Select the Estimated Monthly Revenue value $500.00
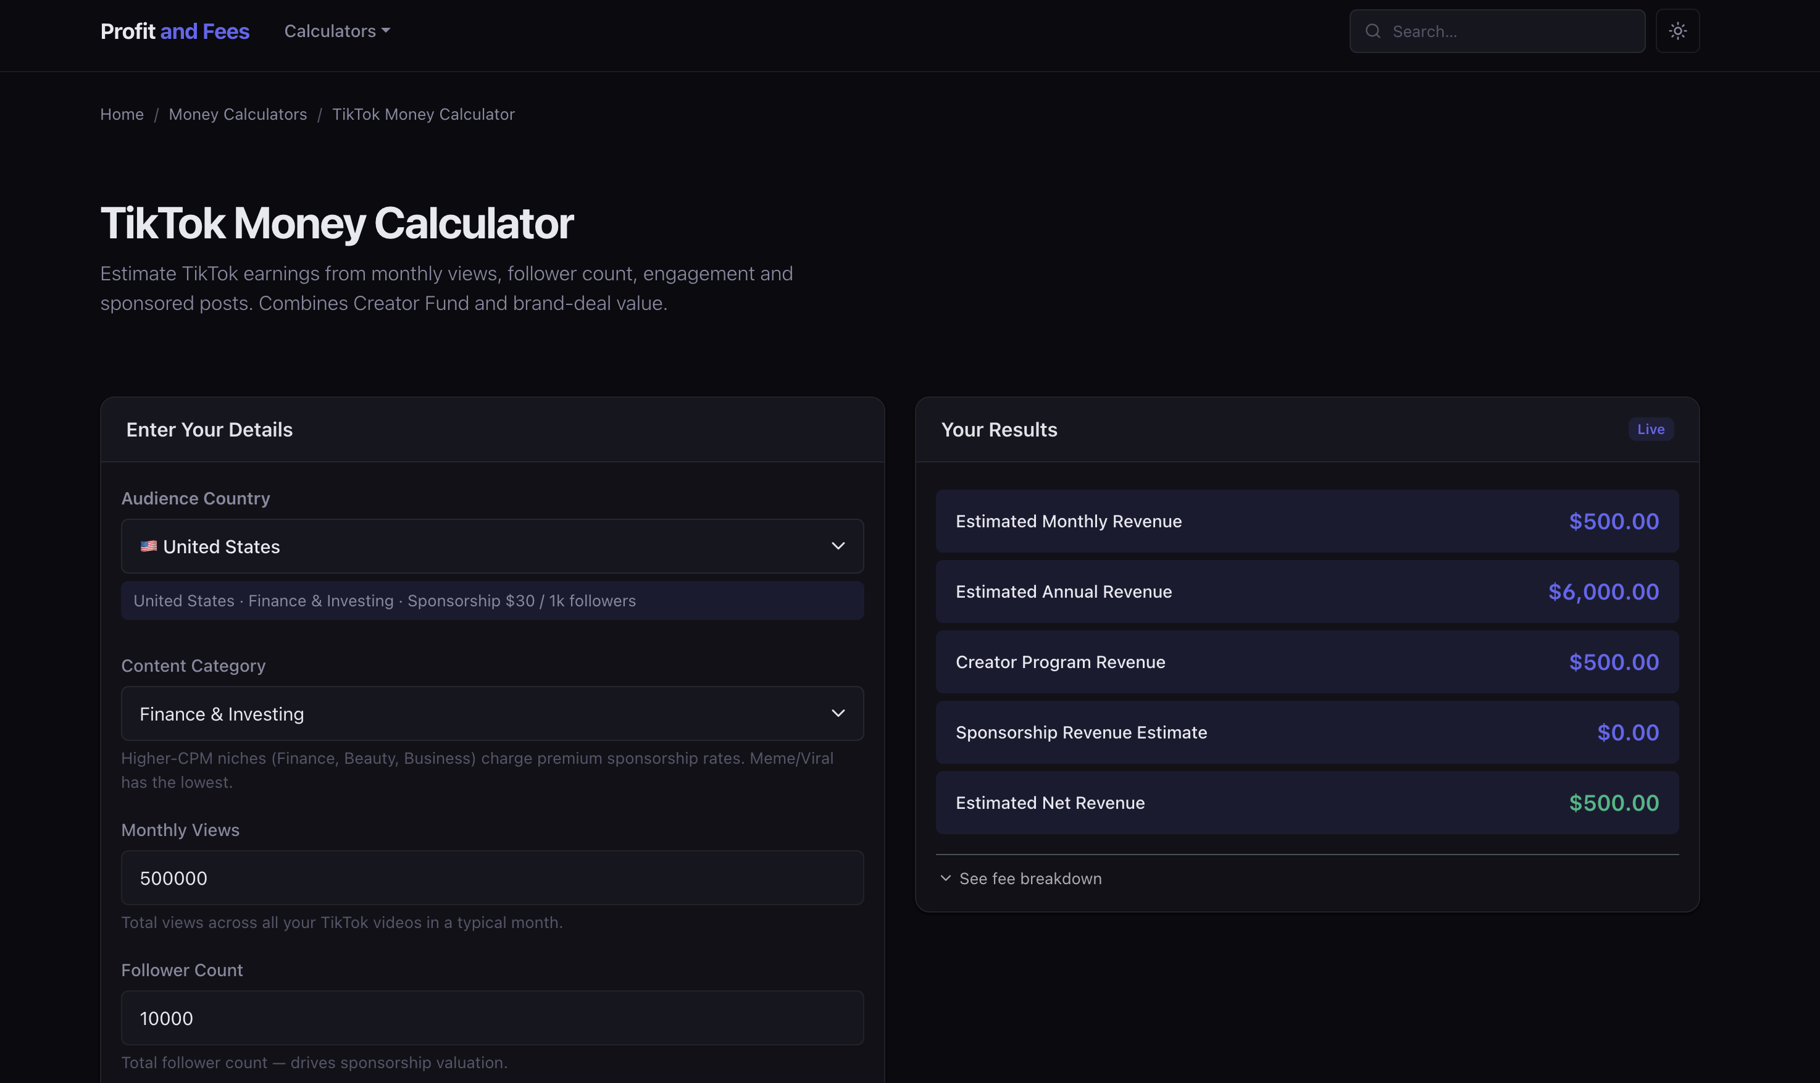The width and height of the screenshot is (1820, 1083). 1614,521
